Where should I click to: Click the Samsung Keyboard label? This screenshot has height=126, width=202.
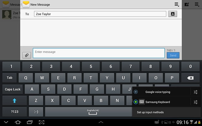tap(157, 102)
